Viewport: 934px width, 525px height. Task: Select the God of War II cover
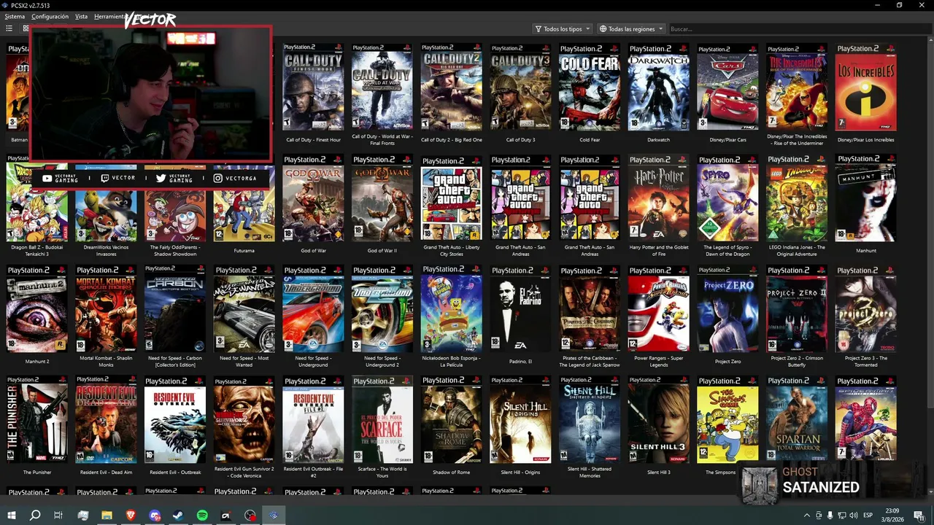[x=382, y=198]
